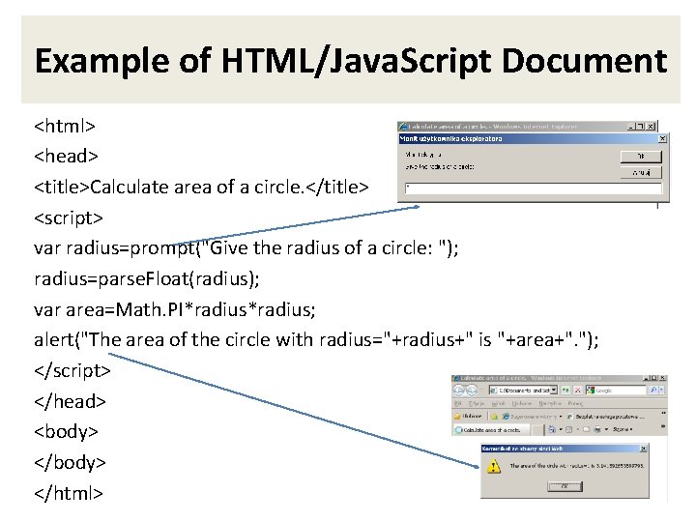Click the warning icon in the alert box

point(494,466)
